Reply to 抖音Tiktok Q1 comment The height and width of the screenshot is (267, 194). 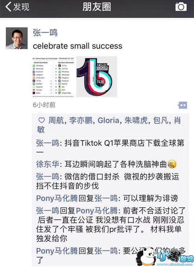tap(110, 147)
